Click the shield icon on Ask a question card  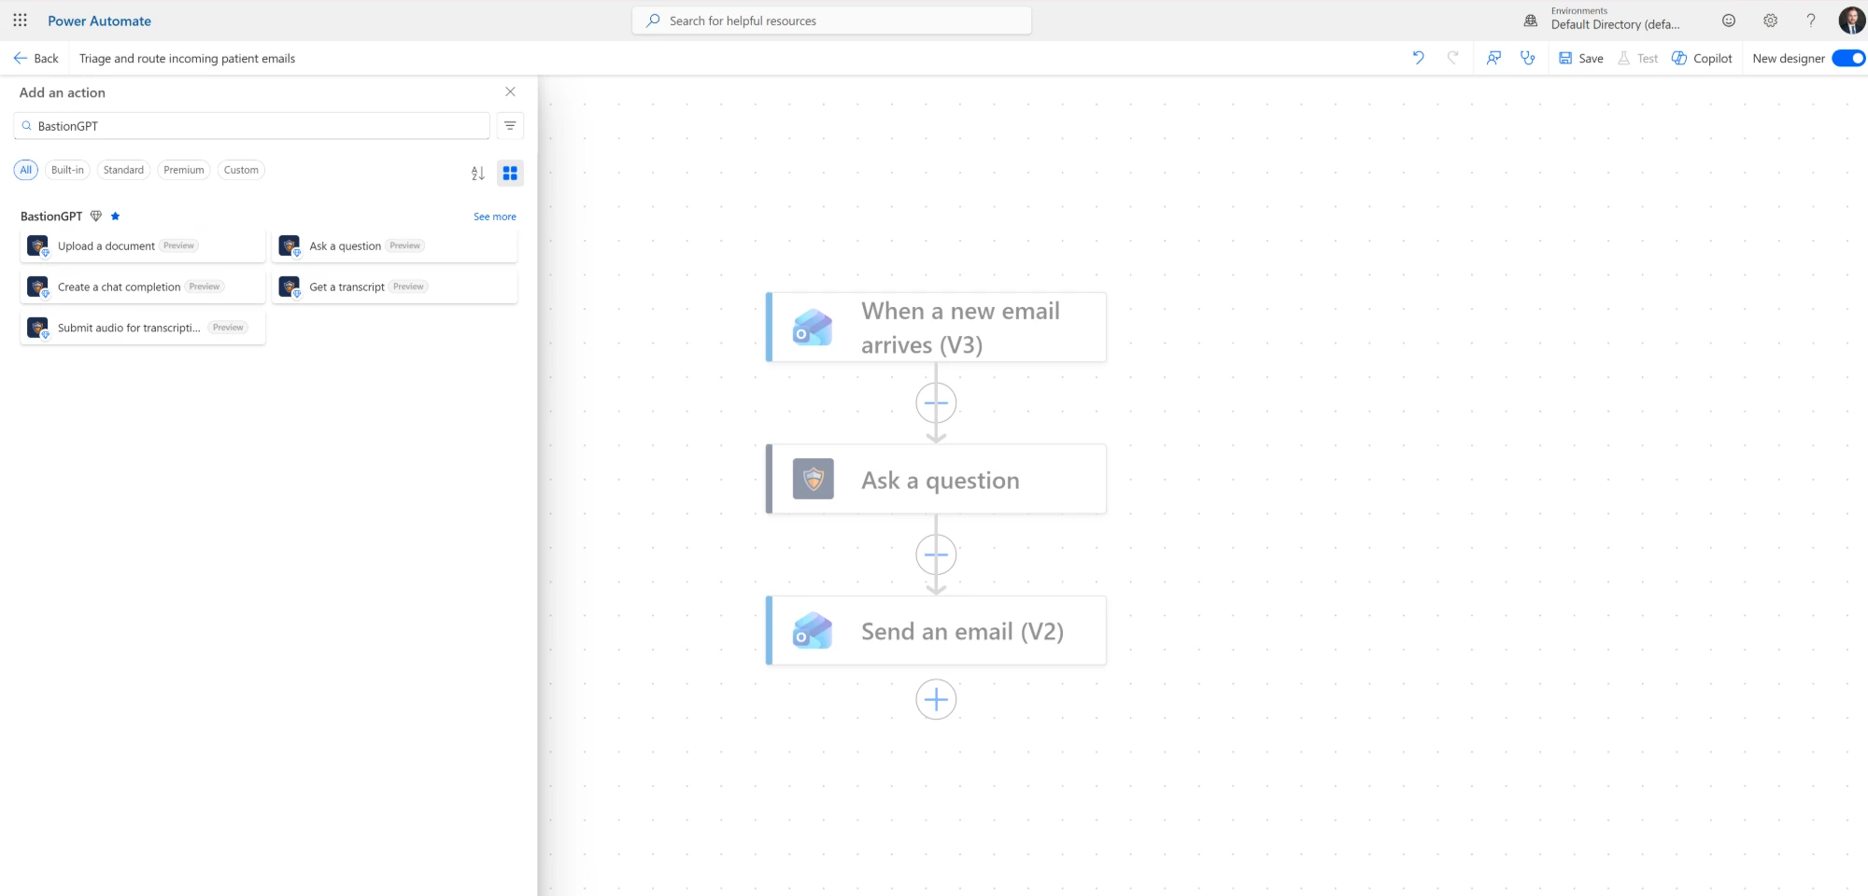pos(813,479)
